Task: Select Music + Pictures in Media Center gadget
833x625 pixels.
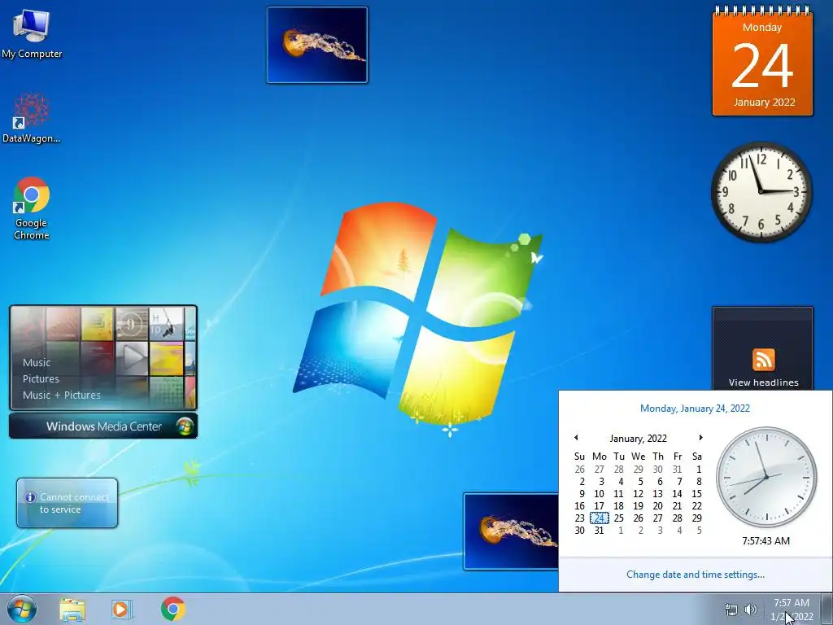Action: (62, 395)
